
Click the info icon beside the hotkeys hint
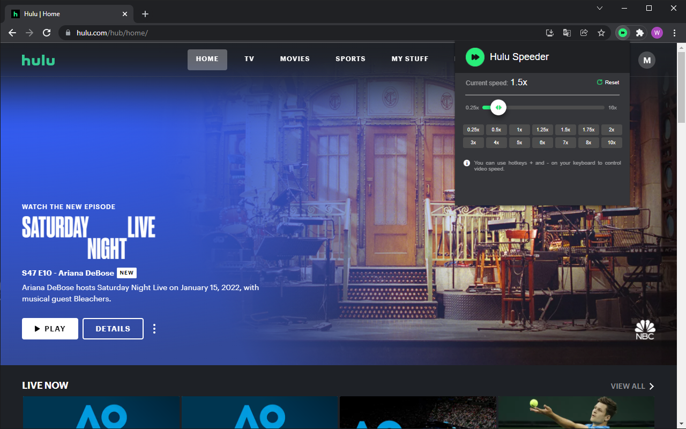[467, 163]
